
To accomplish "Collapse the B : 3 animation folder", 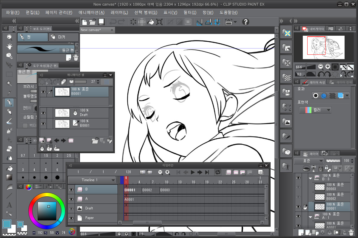I will (x=311, y=178).
